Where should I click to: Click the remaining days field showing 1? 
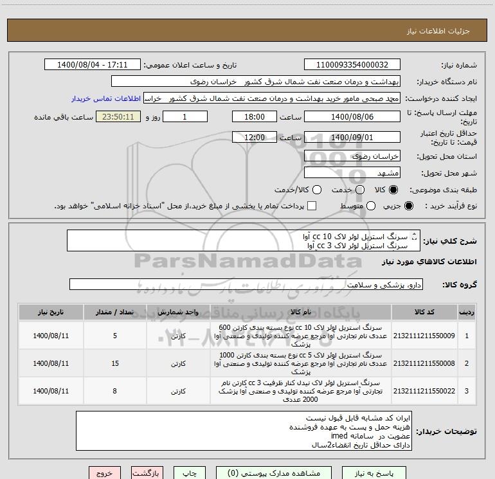point(185,117)
